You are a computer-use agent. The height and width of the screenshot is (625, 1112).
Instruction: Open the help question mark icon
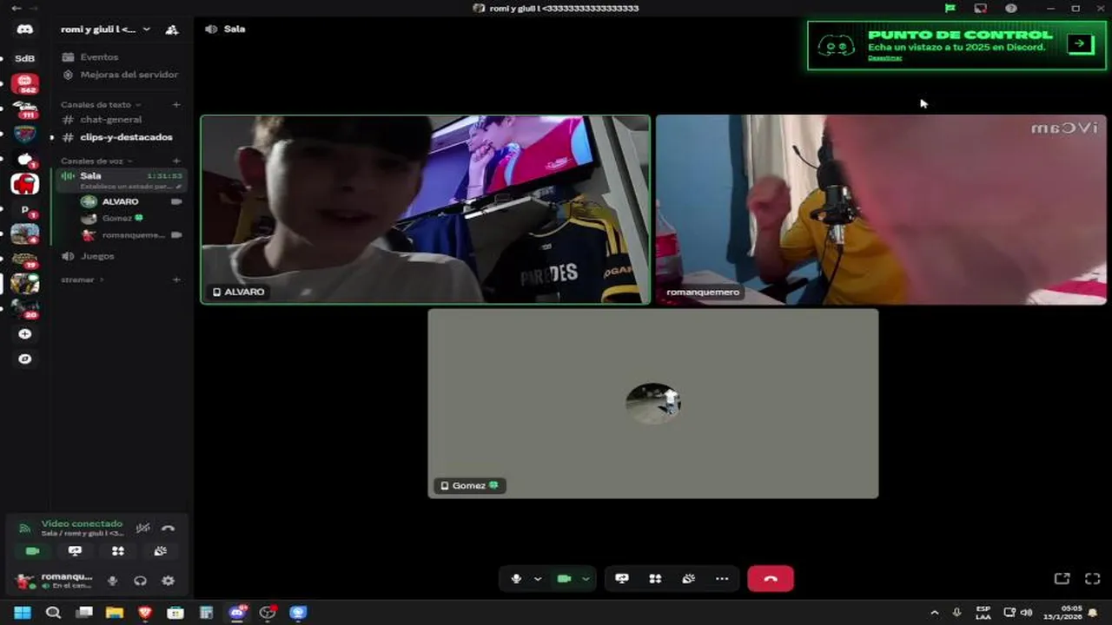tap(1011, 9)
